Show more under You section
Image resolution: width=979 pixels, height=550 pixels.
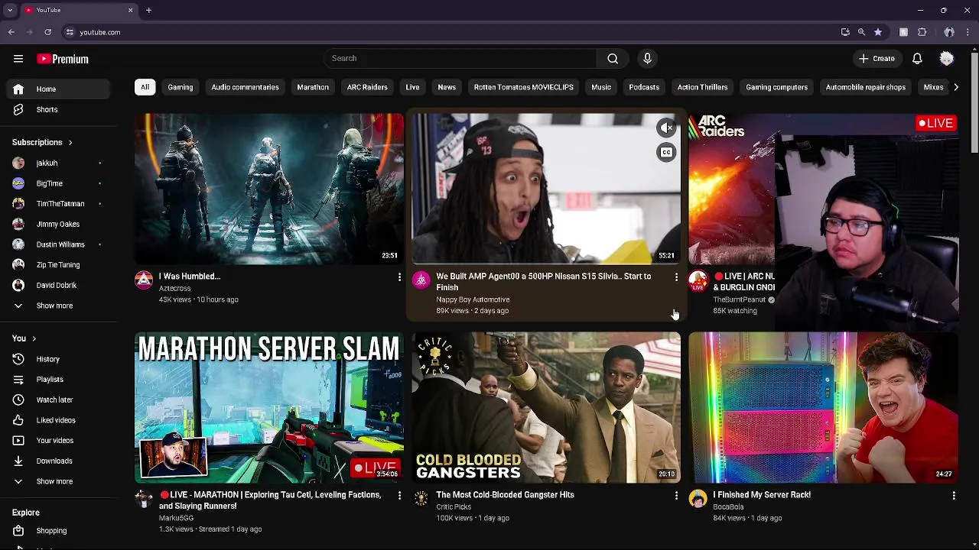[58, 481]
